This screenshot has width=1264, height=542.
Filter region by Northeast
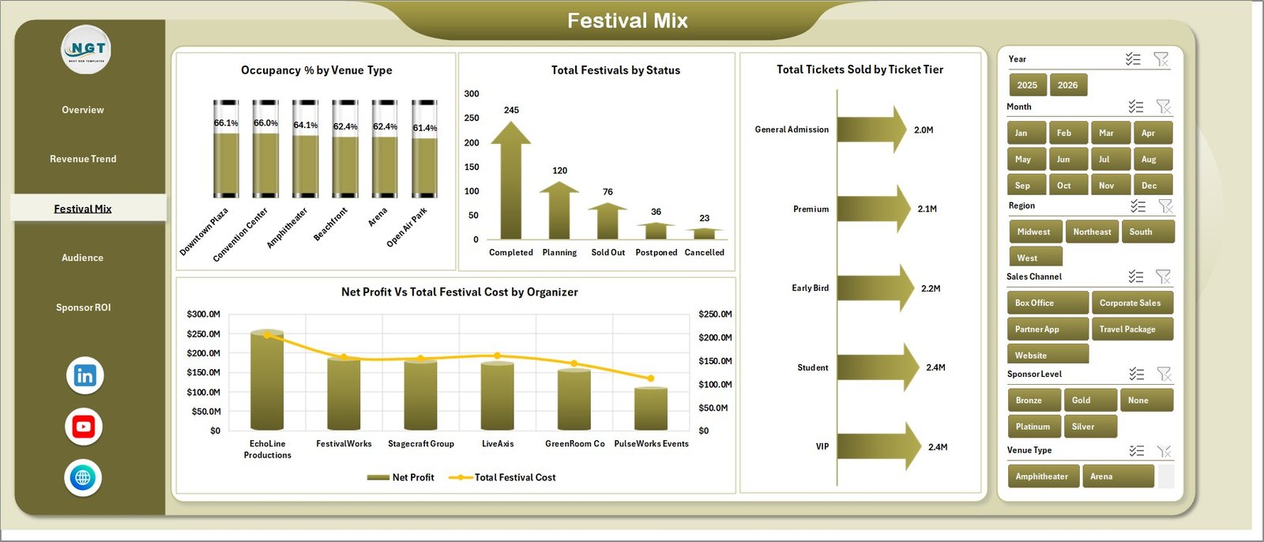coord(1092,231)
